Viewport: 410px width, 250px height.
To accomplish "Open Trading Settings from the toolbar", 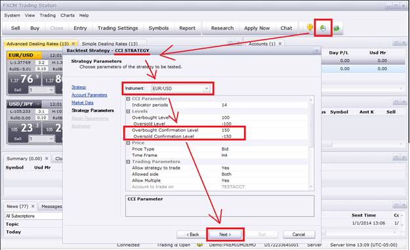I will (x=117, y=28).
